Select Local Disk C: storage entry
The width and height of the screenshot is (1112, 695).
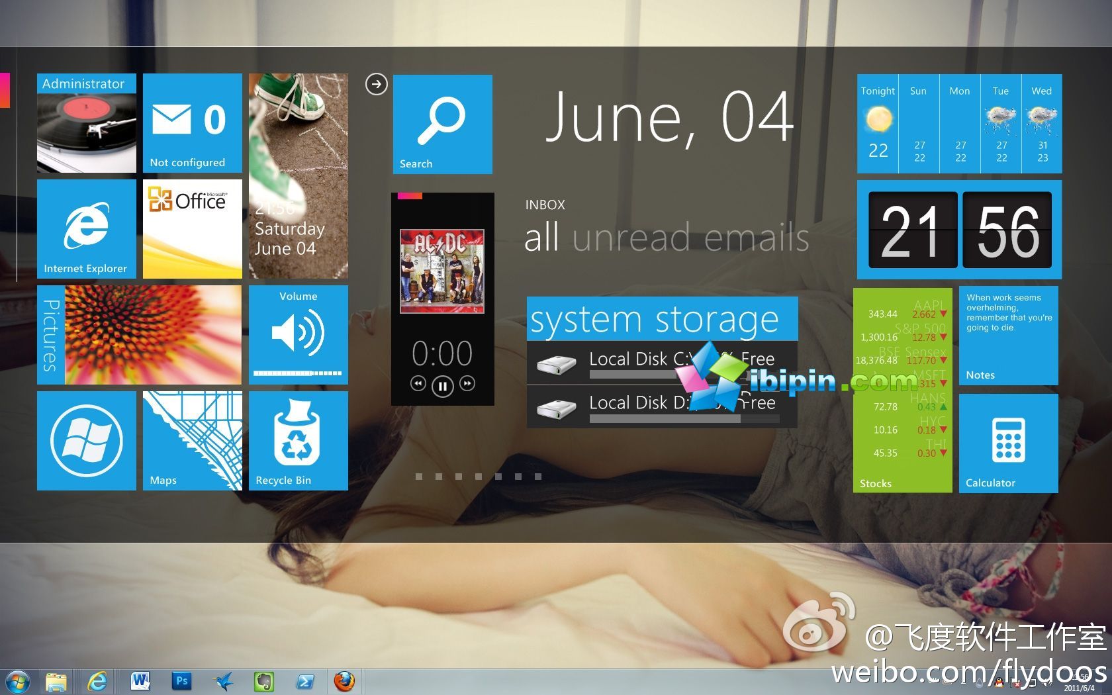click(x=662, y=363)
